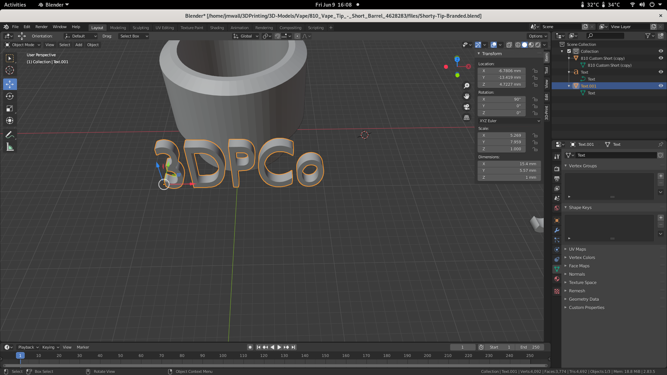Screen dimensions: 667x375
Task: Toggle lock on Rotation X
Action: pos(535,99)
